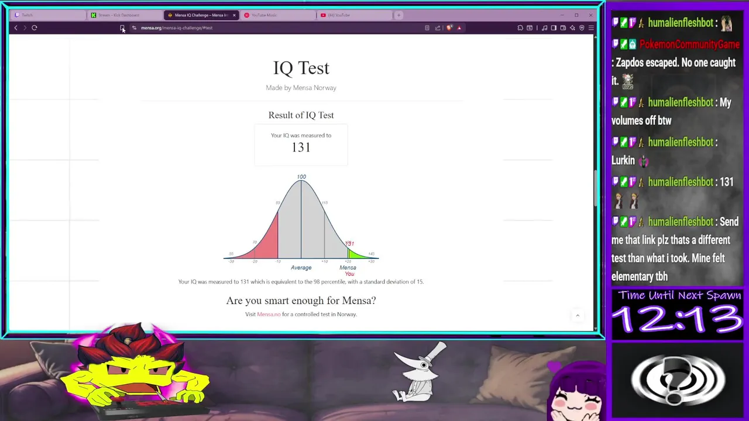This screenshot has width=749, height=421.
Task: Click the page vertical scrollbar thumb
Action: (595, 187)
